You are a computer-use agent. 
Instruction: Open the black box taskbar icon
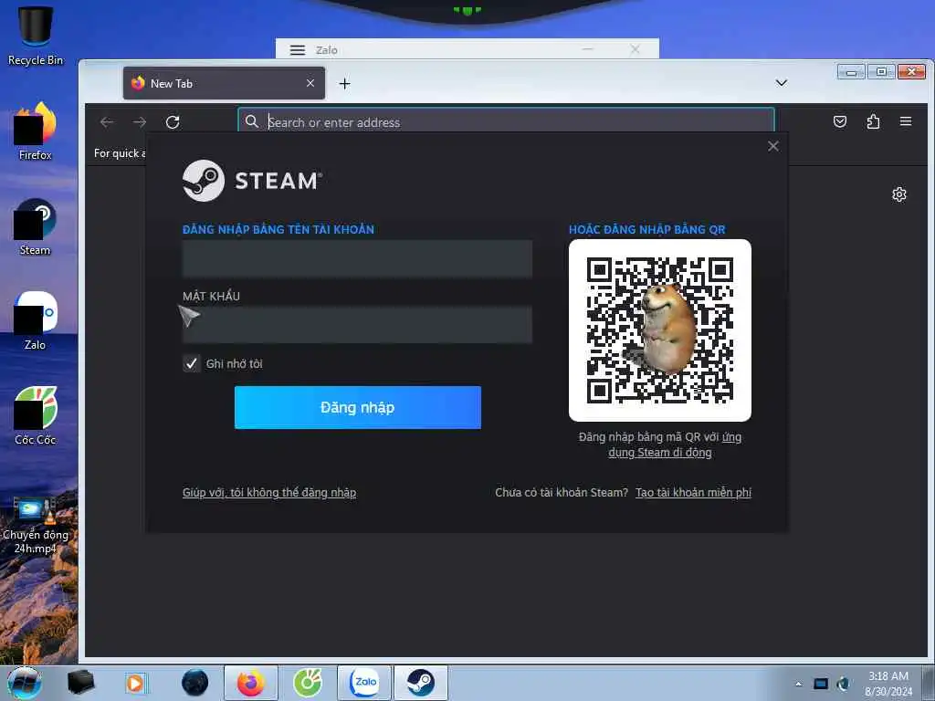coord(80,683)
